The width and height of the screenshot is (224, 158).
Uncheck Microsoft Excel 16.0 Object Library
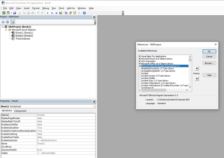coord(140,59)
